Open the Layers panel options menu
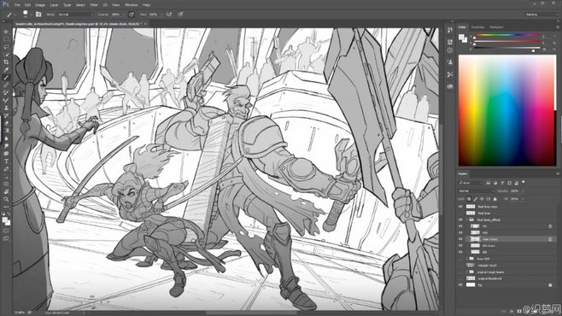This screenshot has height=316, width=562. (558, 173)
